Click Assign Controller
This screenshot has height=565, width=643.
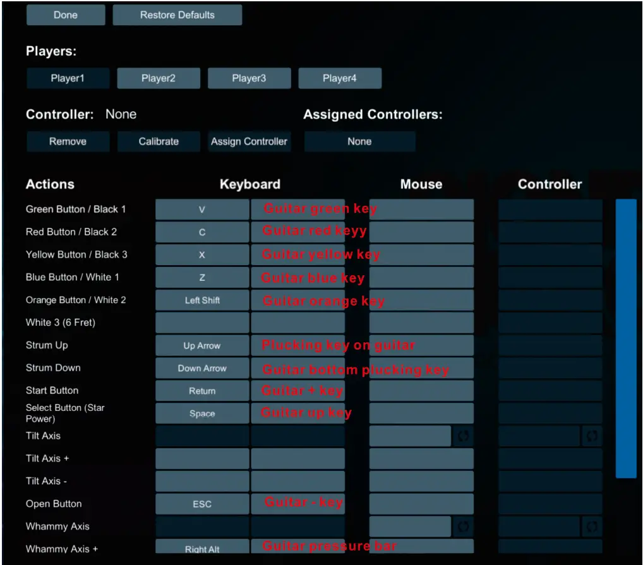(249, 141)
